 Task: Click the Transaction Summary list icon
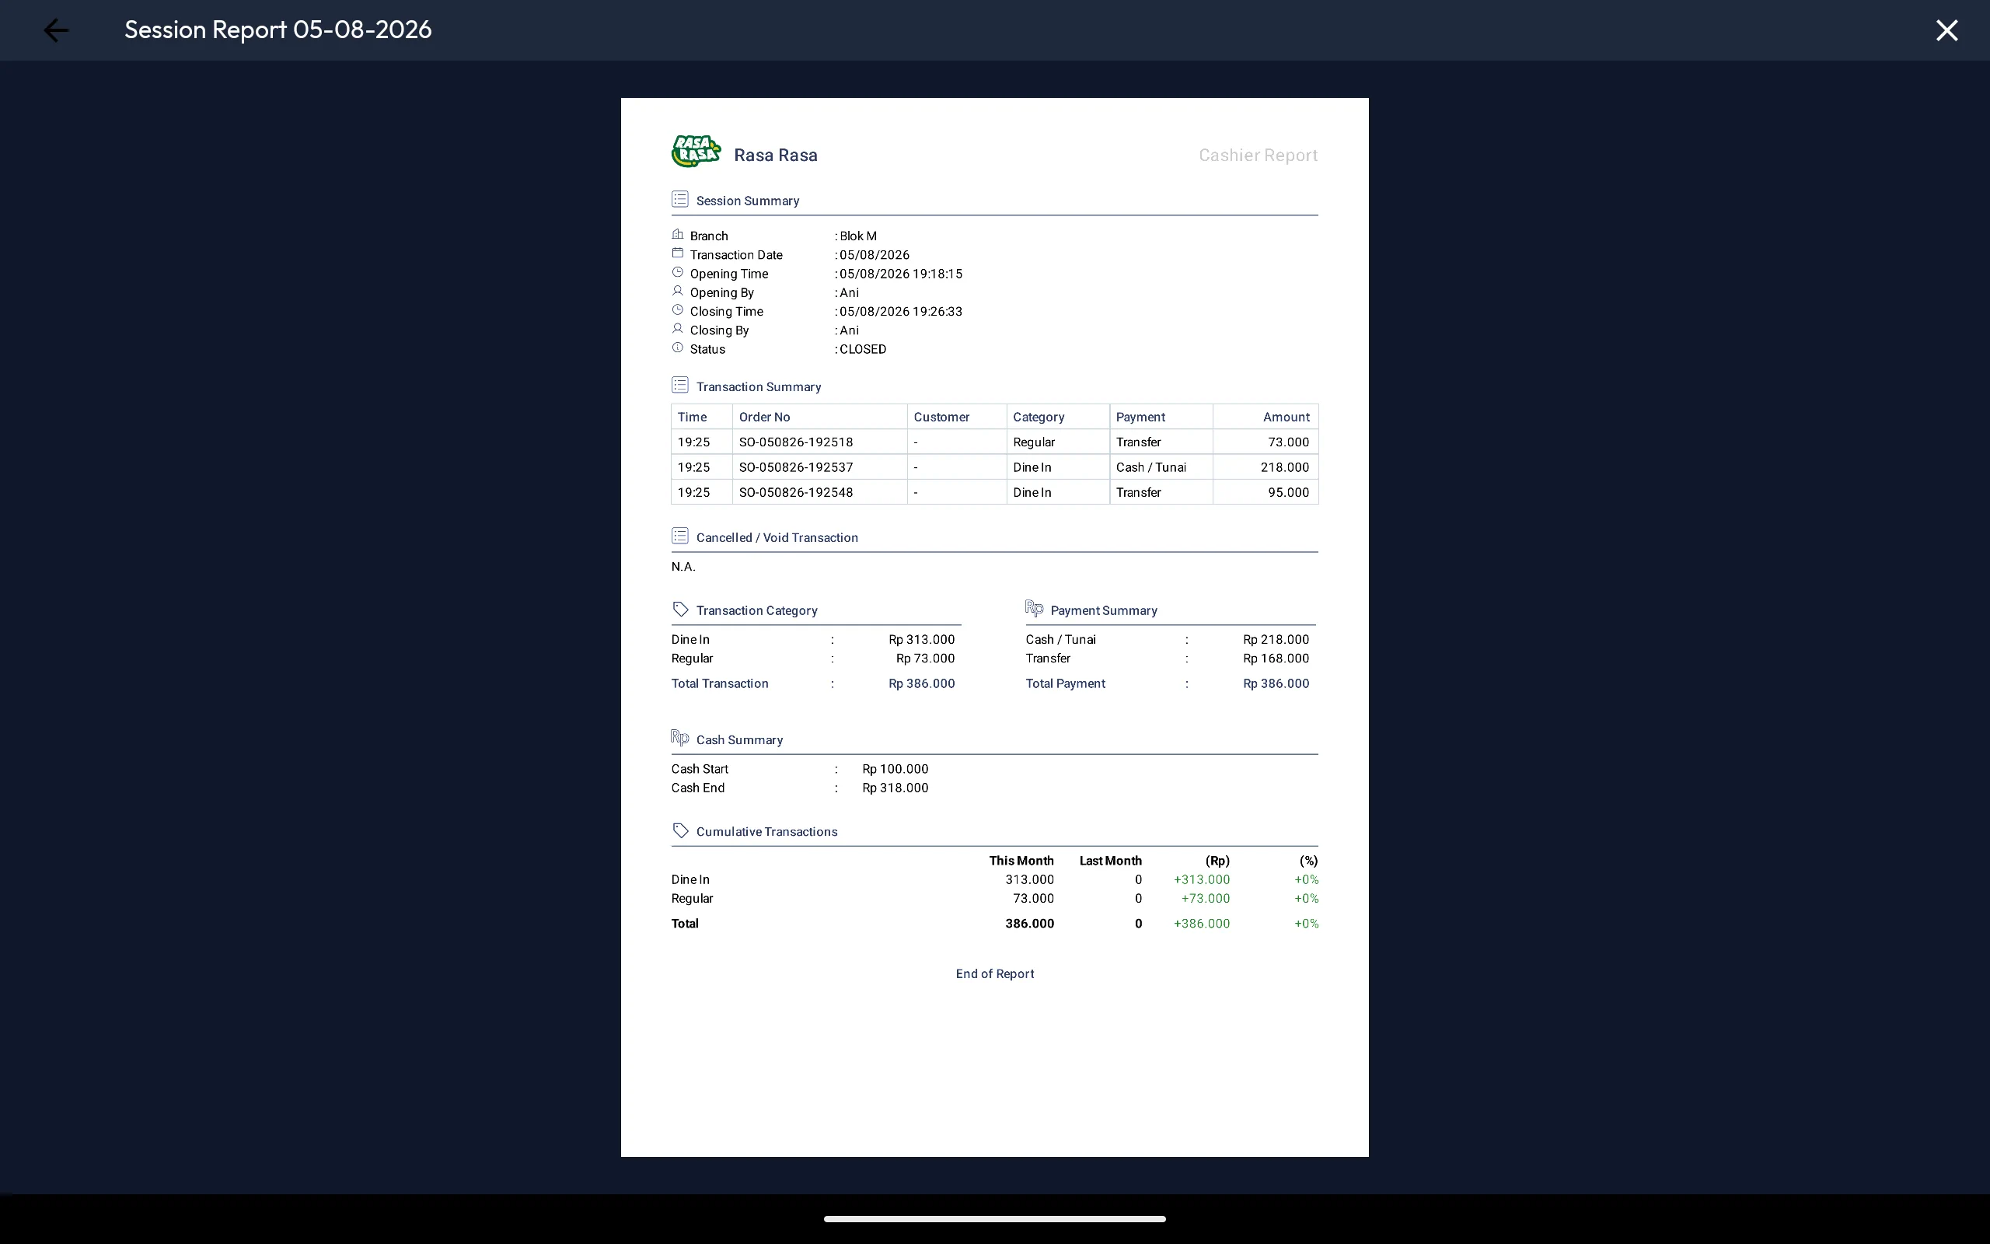pos(680,385)
